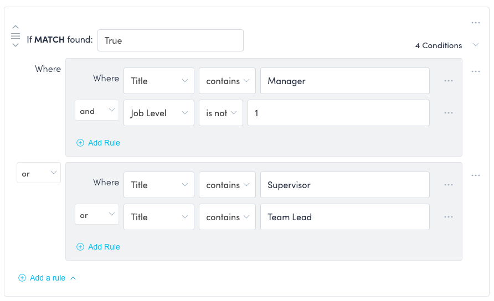The width and height of the screenshot is (494, 301).
Task: Move the match block up with the arrow
Action: [16, 27]
